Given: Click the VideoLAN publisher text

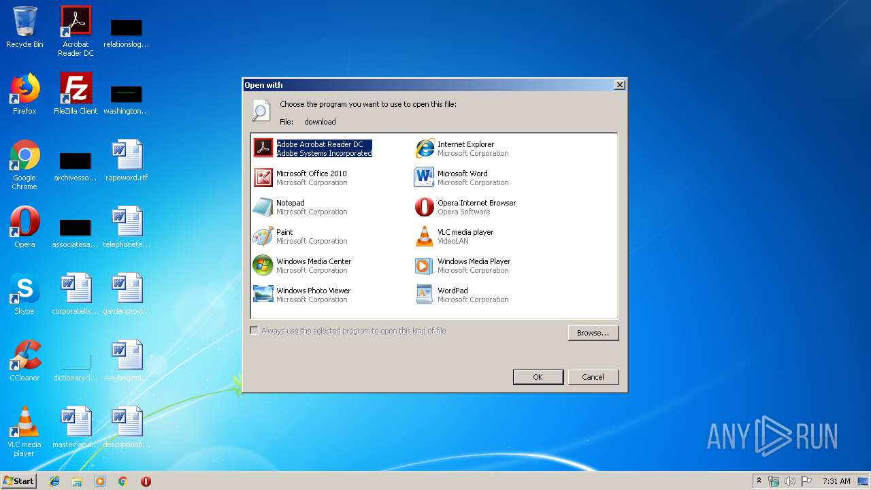Looking at the screenshot, I should 453,241.
